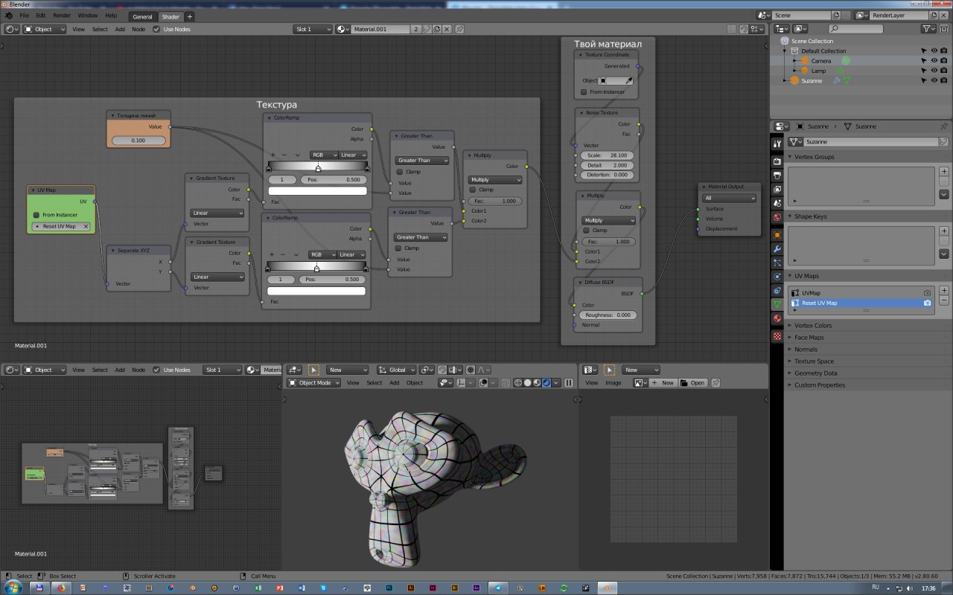Switch to the General workspace tab
This screenshot has height=595, width=953.
pyautogui.click(x=142, y=16)
